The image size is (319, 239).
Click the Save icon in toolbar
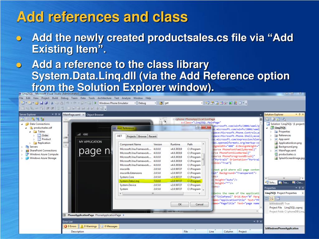click(x=41, y=103)
